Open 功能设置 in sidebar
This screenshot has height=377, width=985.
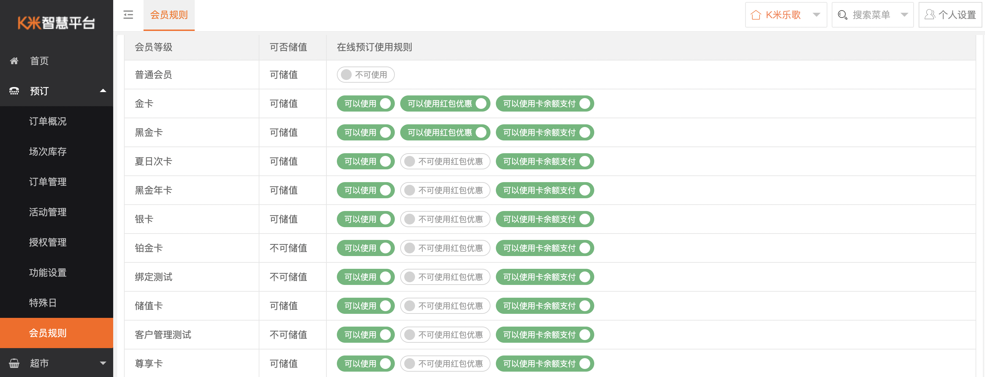pos(57,273)
